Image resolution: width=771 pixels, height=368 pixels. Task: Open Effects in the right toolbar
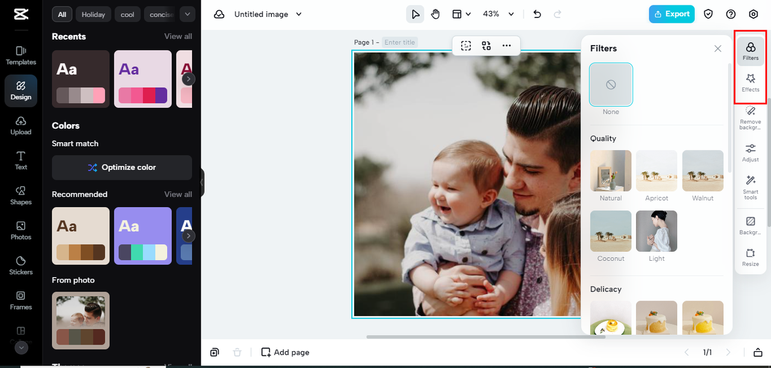[x=751, y=83]
